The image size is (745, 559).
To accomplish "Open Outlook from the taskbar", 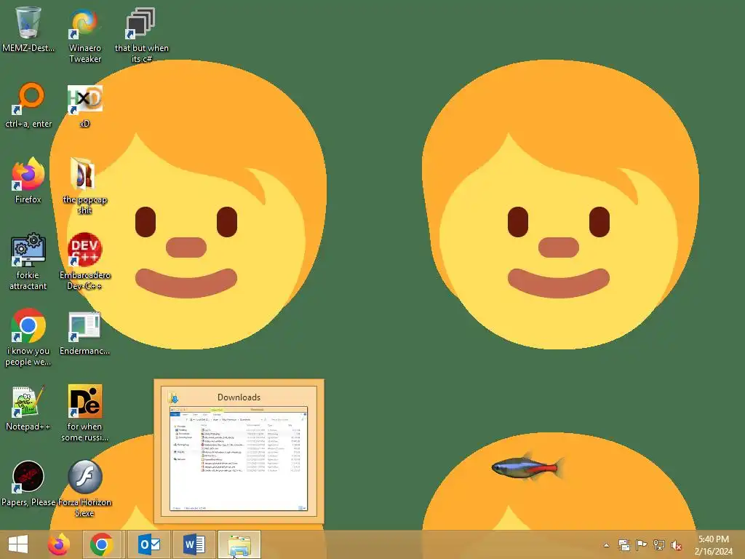I will (x=149, y=544).
